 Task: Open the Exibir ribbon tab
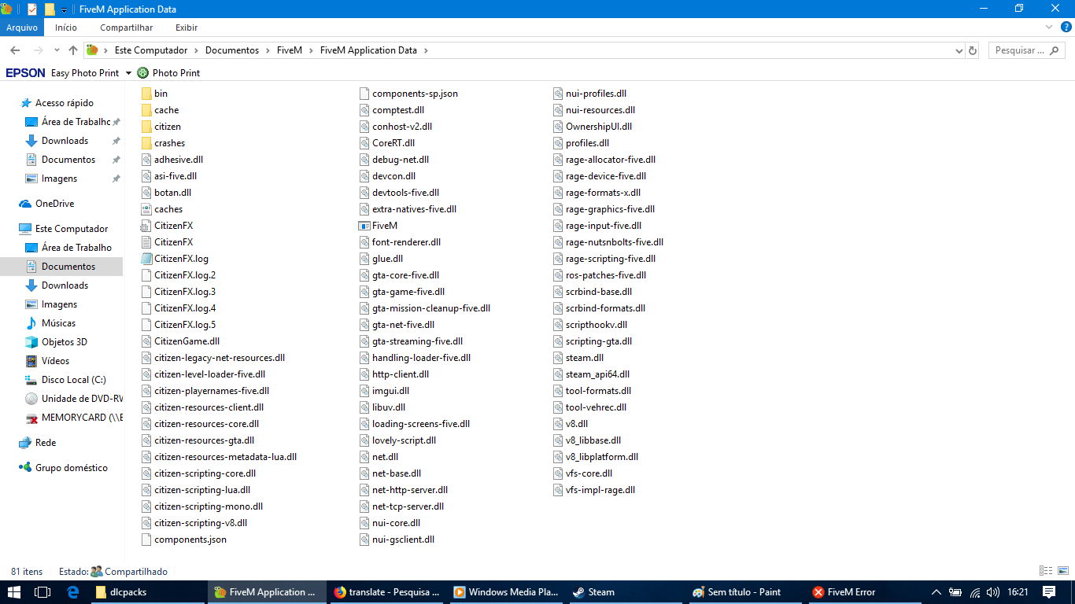pyautogui.click(x=187, y=28)
